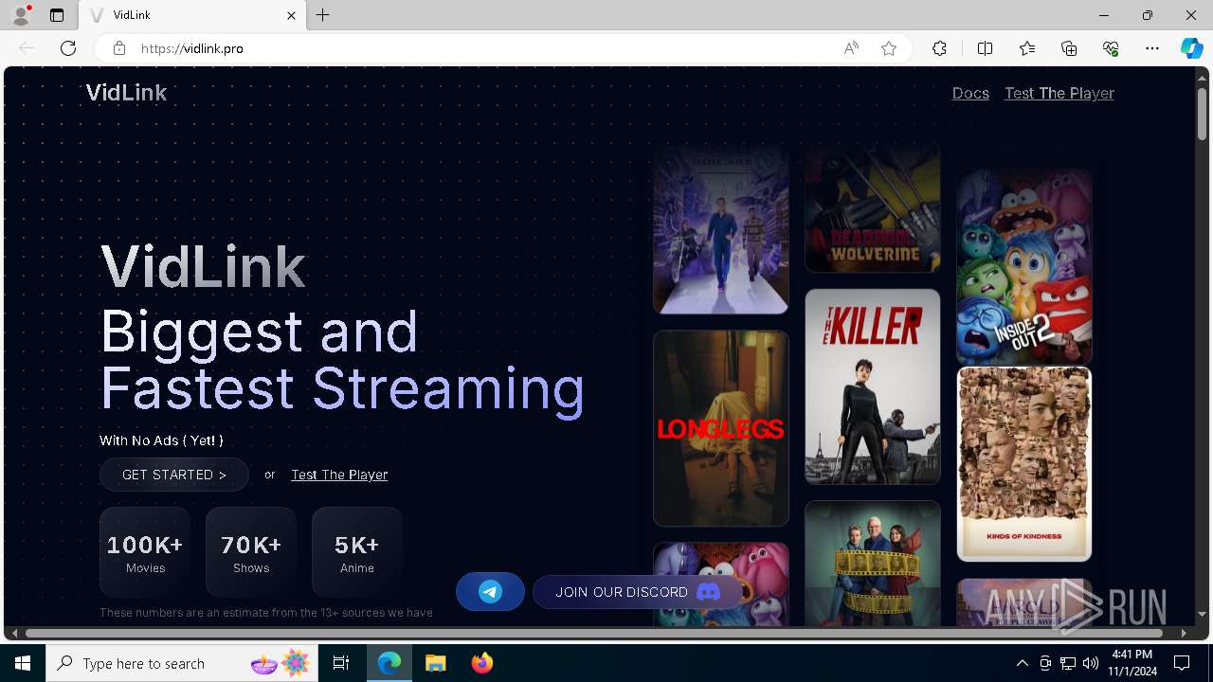This screenshot has width=1213, height=682.
Task: Add this page to favorites star
Action: coord(889,48)
